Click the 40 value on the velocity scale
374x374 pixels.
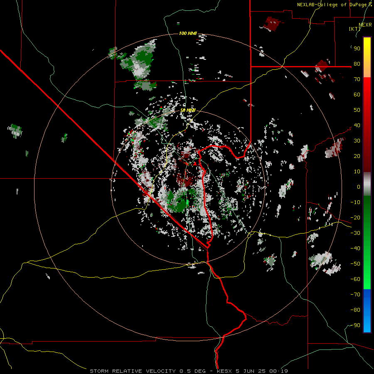pyautogui.click(x=357, y=125)
